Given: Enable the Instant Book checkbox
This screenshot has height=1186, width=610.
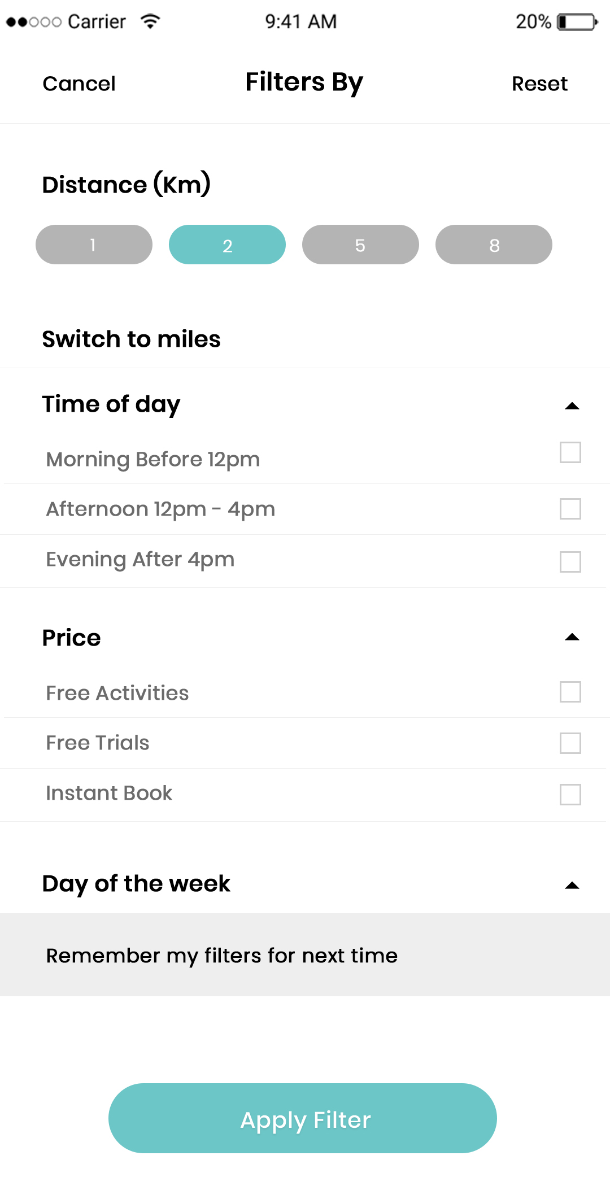Looking at the screenshot, I should click(570, 795).
